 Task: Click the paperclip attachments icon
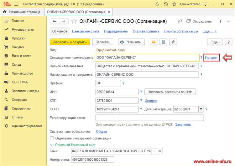(173, 42)
